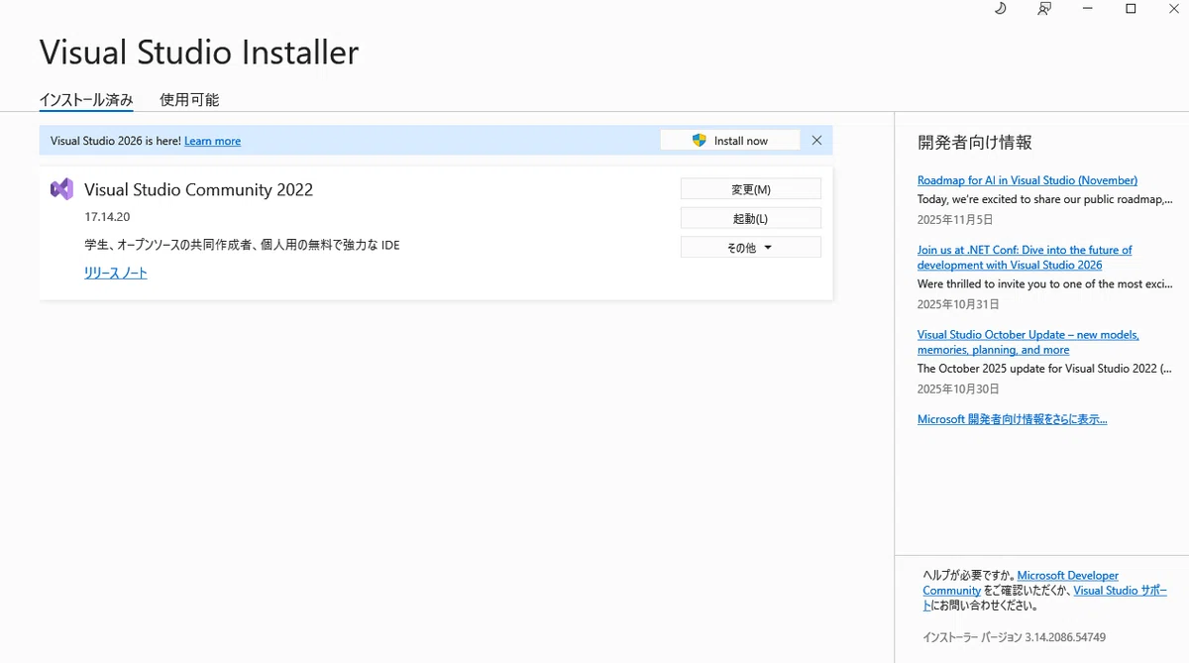1189x663 pixels.
Task: Click the インストーラー バージョン 3.14.2086.54749 text
Action: 1014,637
